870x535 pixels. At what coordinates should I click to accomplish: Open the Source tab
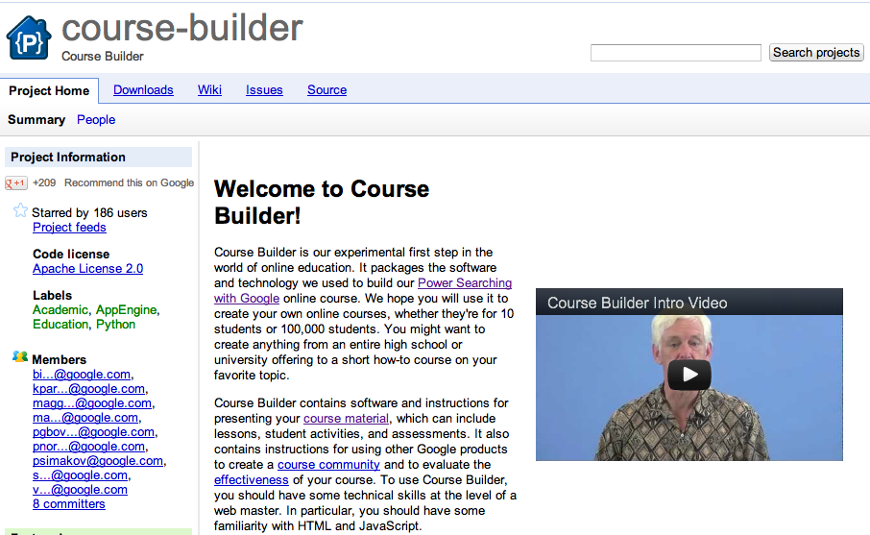click(326, 90)
